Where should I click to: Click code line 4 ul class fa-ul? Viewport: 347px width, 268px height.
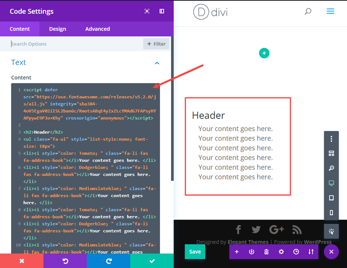(x=86, y=143)
